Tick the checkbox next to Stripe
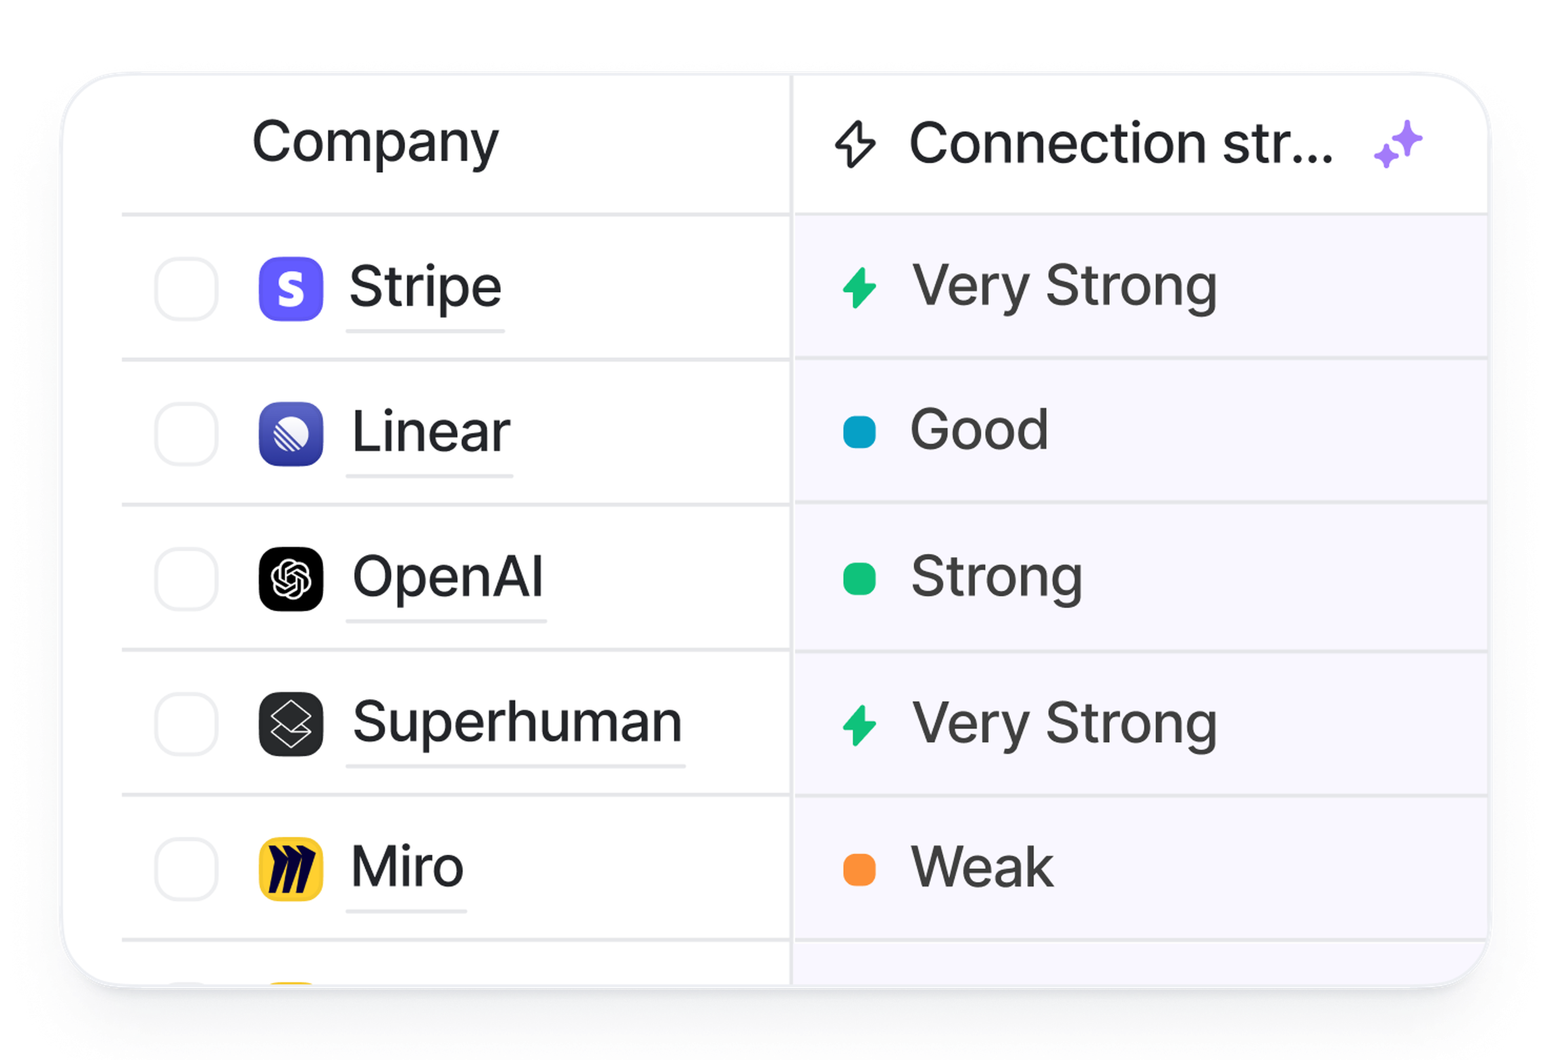The image size is (1548, 1060). click(x=187, y=289)
